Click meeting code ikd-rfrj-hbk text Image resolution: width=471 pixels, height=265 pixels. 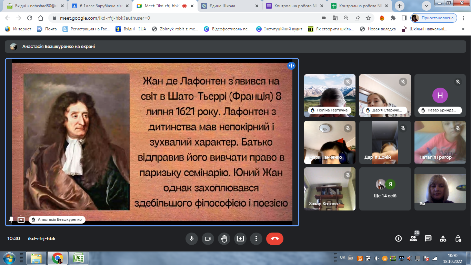[x=42, y=238]
